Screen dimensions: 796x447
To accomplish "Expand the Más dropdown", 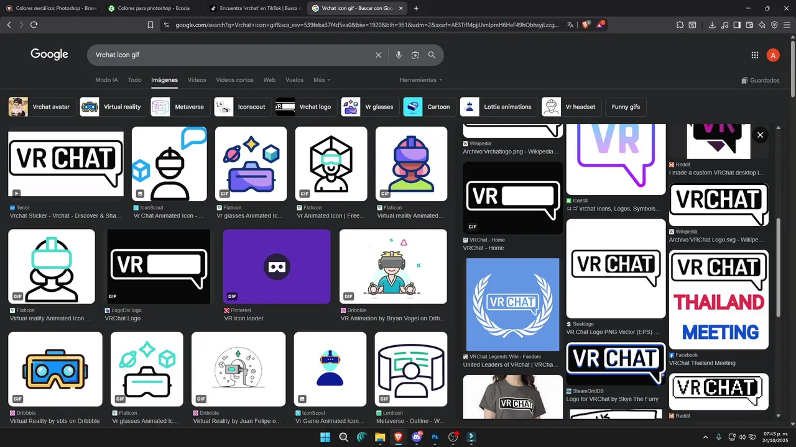I will pyautogui.click(x=322, y=80).
